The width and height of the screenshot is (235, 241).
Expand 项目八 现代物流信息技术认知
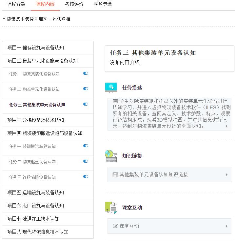[38, 232]
